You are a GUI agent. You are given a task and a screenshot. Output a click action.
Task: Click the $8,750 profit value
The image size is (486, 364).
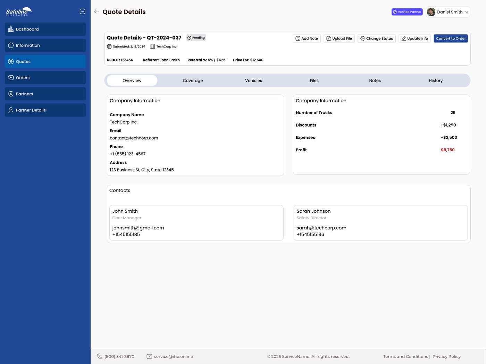point(447,150)
